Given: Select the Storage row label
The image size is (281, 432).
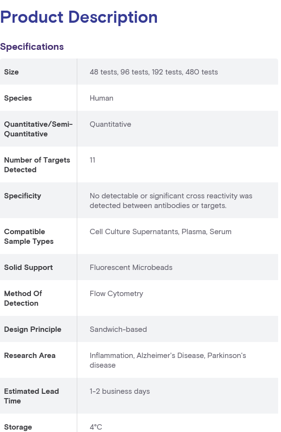Looking at the screenshot, I should pos(18,427).
